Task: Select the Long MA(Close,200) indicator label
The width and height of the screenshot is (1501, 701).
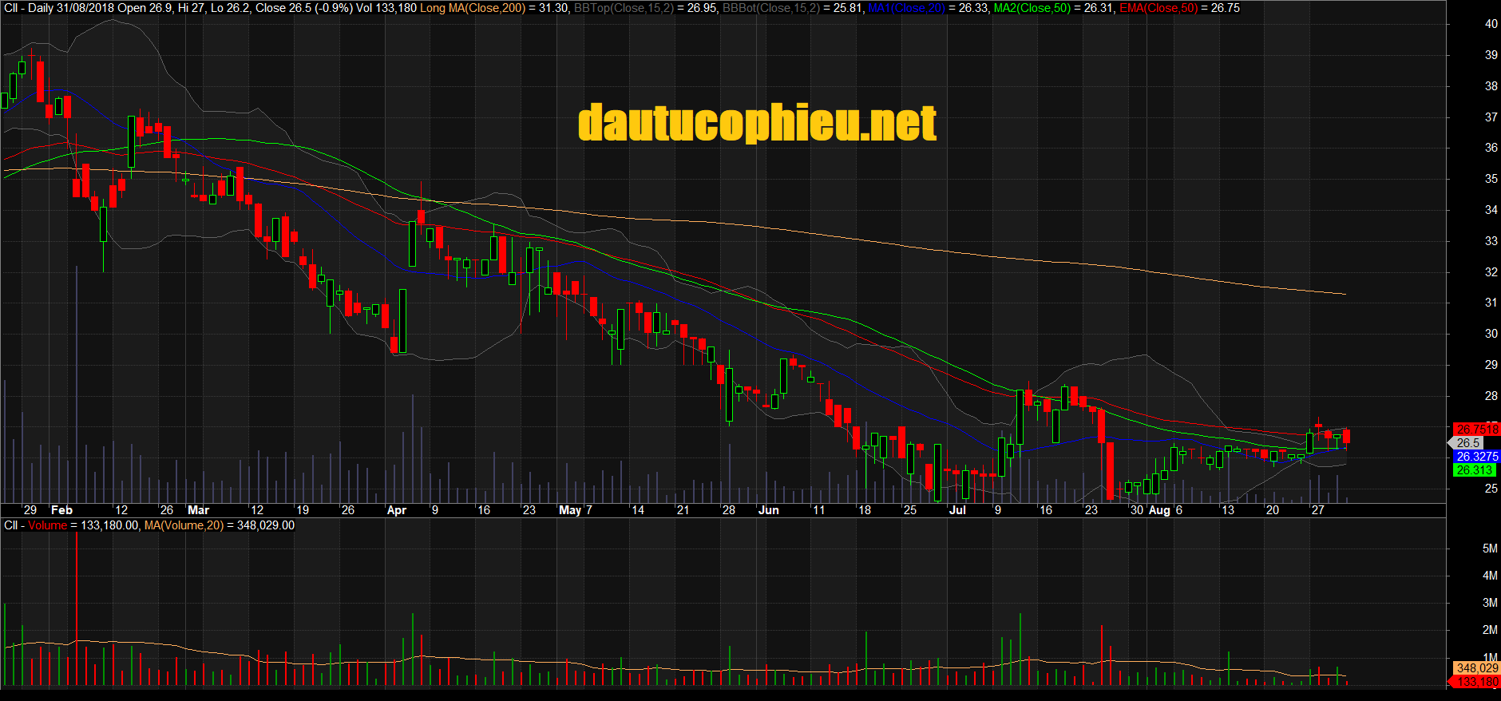Action: click(x=473, y=8)
